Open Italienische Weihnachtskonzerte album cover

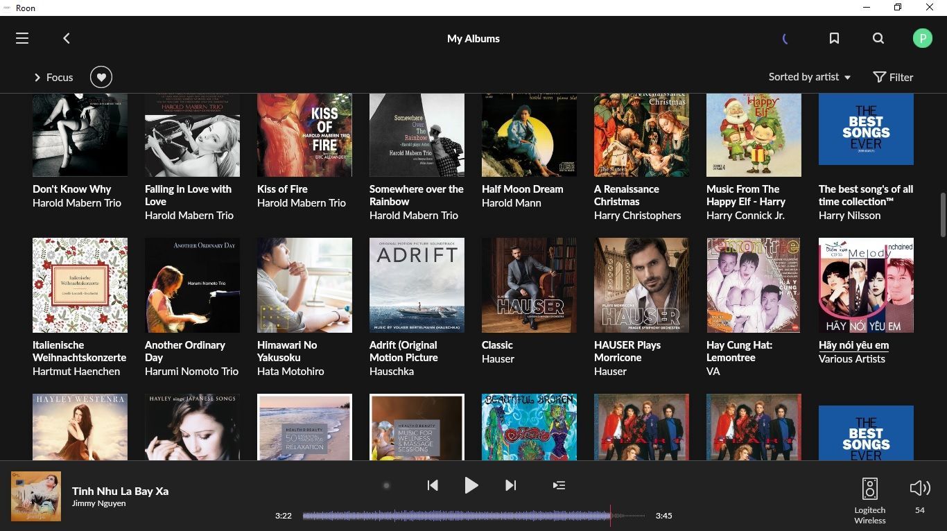[80, 286]
